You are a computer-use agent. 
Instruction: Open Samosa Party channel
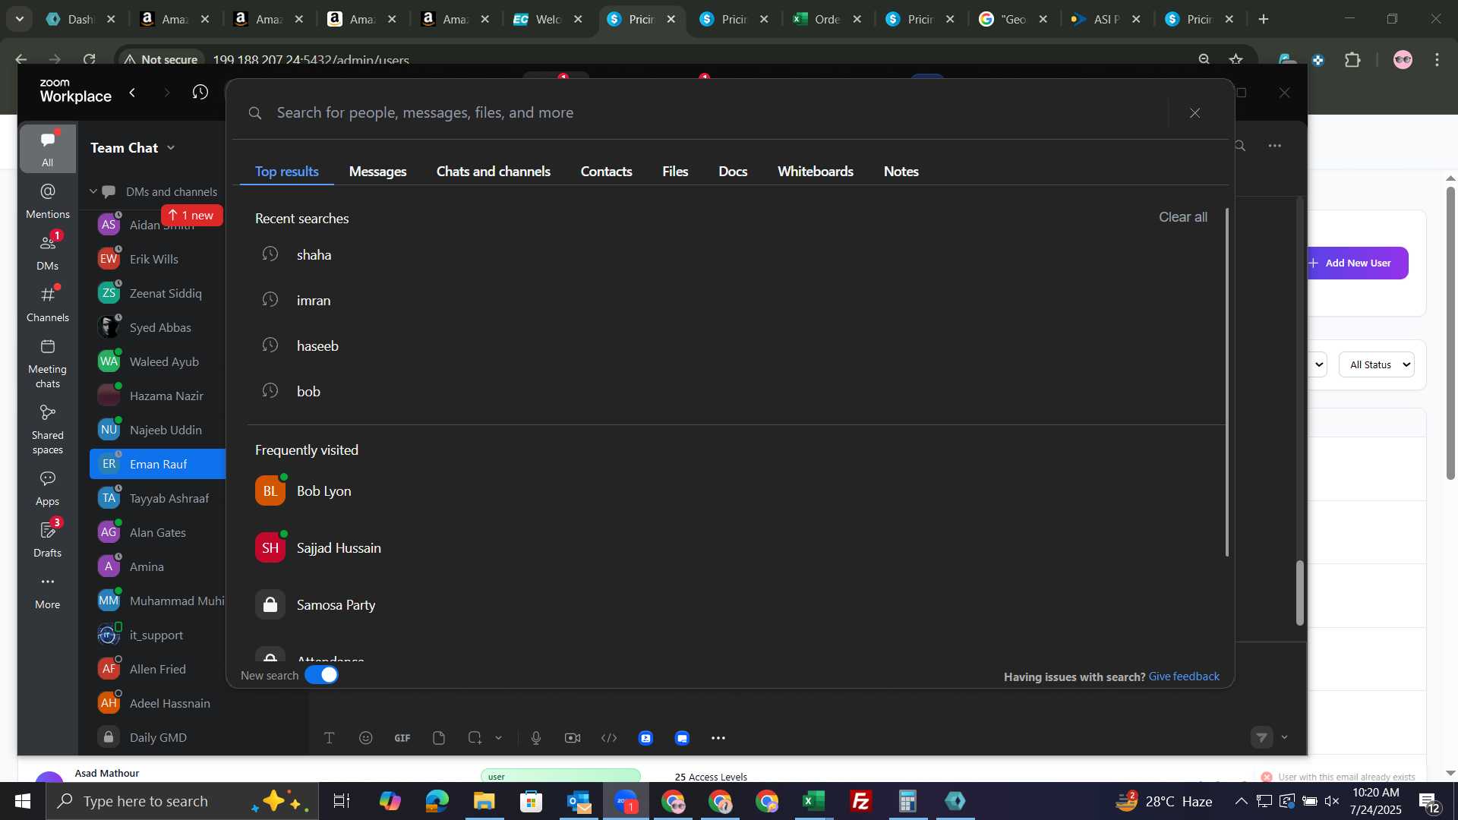pyautogui.click(x=735, y=605)
